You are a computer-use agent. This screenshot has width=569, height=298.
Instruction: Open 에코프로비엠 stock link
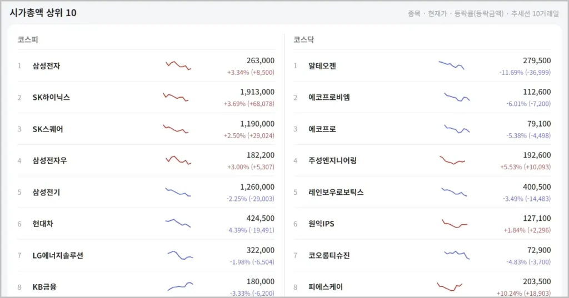coord(329,98)
